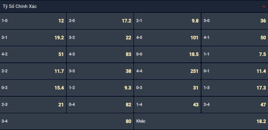Click the Tỷ Số Chính Xác header
Screen dimensions: 268x130
pyautogui.click(x=134, y=6)
